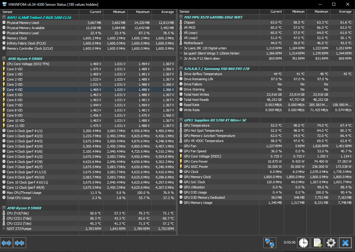Click the circle icon beside Total CPU Usage
Viewport: 355px width, 252px height.
click(4, 197)
